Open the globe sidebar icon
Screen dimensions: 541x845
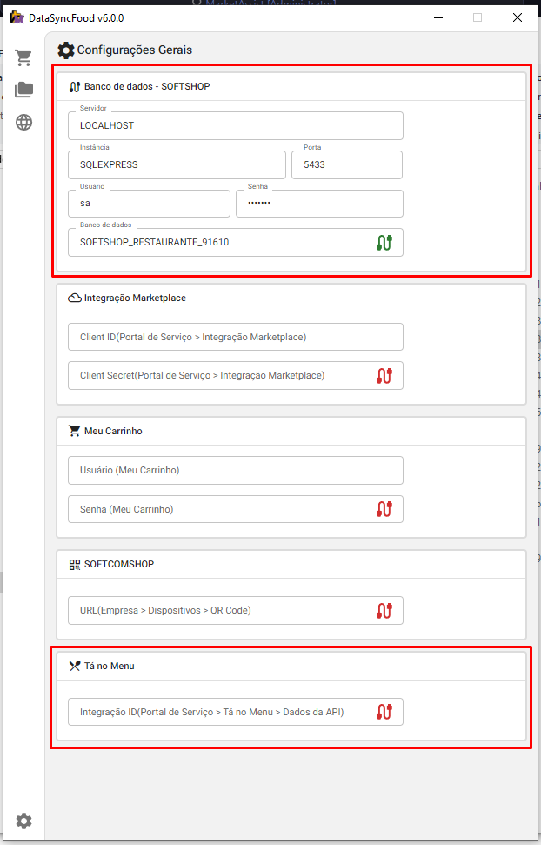[23, 122]
